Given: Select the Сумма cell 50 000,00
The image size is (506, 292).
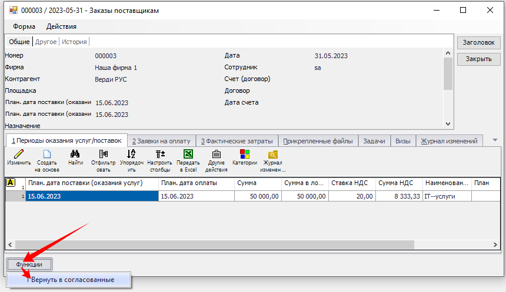Looking at the screenshot, I should (x=257, y=196).
